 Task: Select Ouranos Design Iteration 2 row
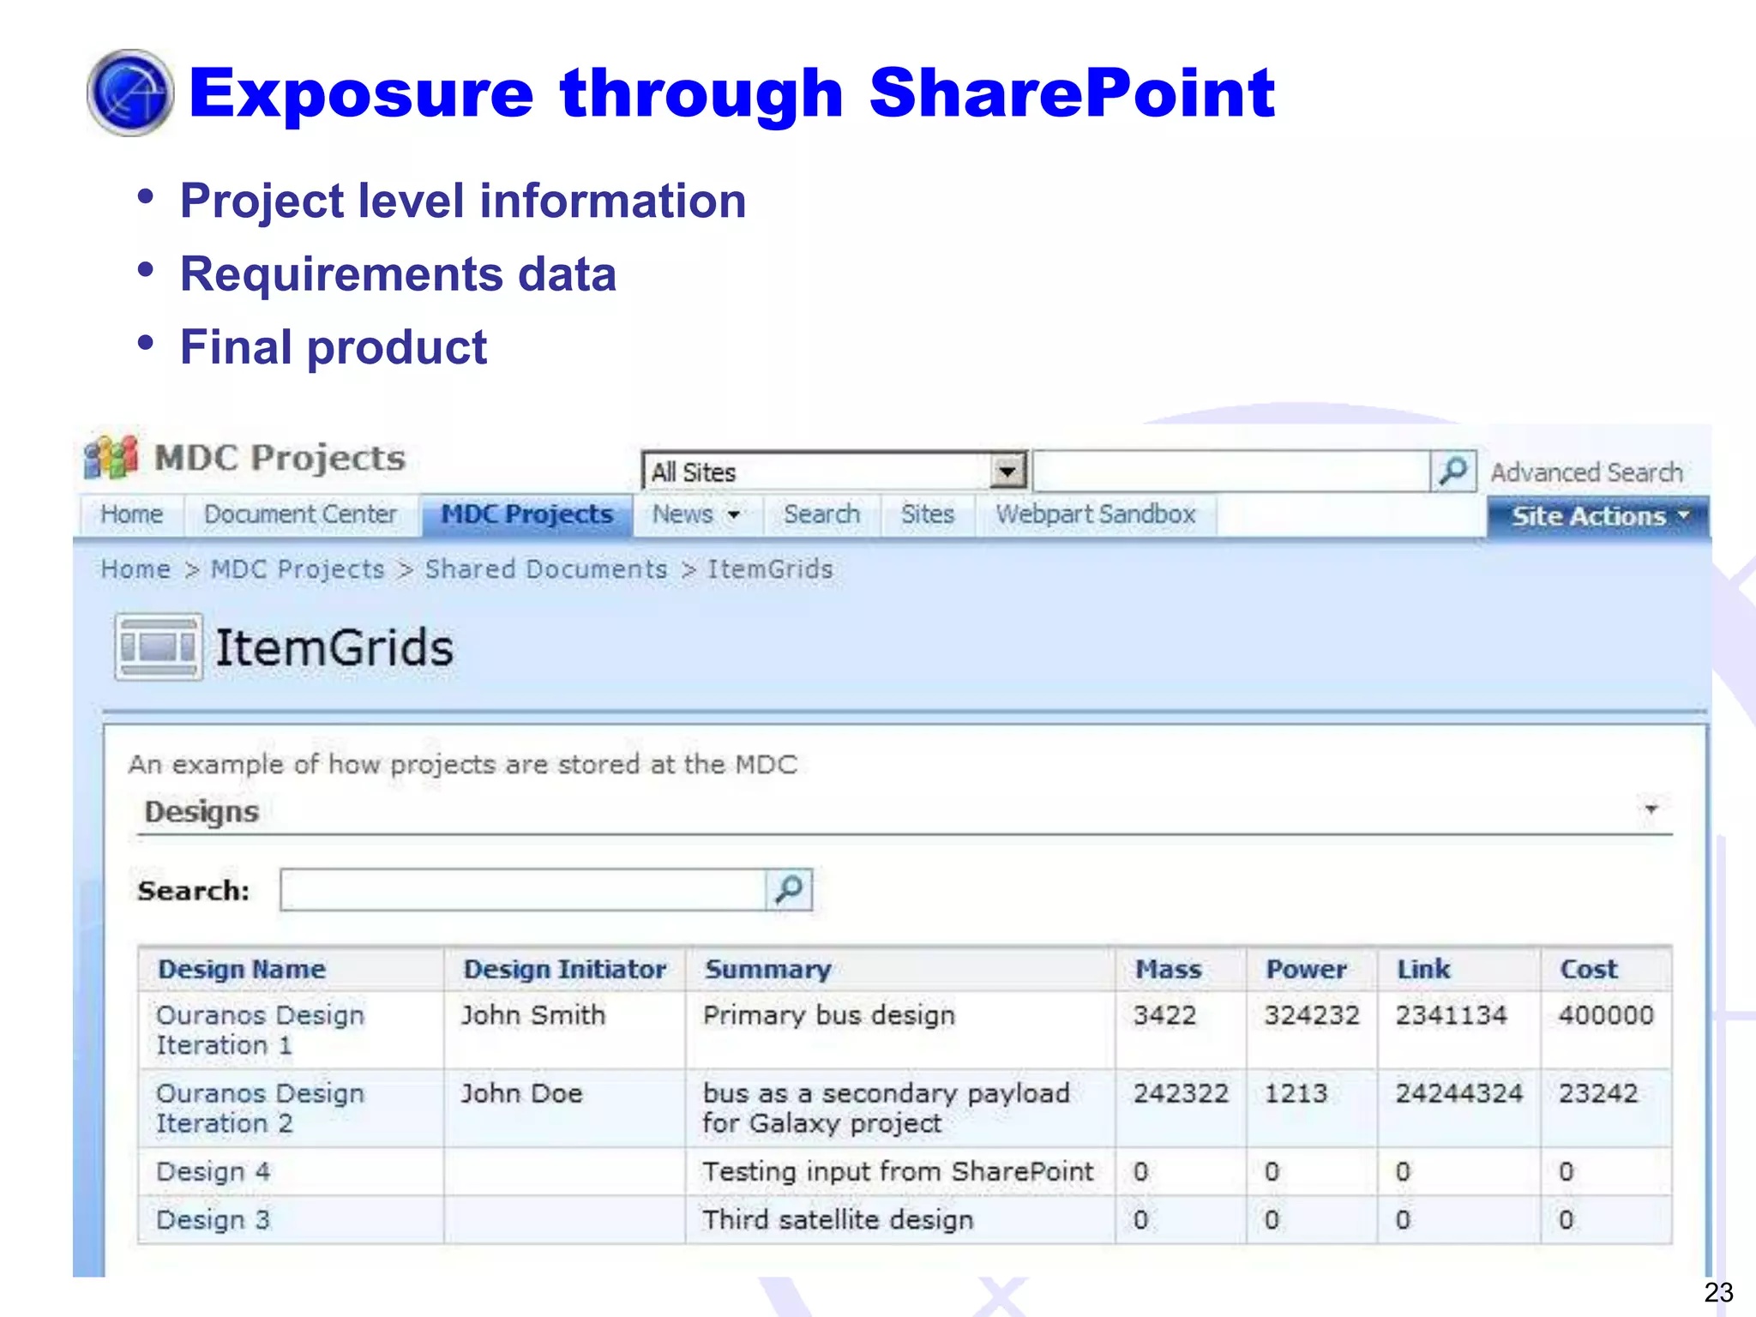905,1108
